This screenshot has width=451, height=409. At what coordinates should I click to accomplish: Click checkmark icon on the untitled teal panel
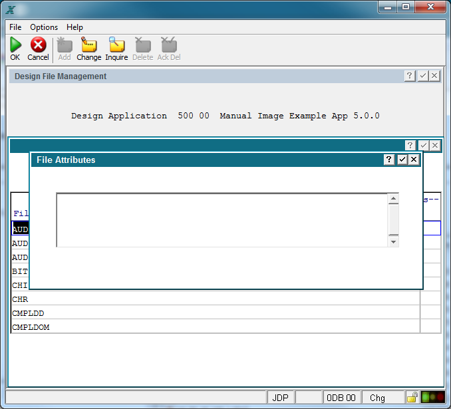pyautogui.click(x=423, y=145)
